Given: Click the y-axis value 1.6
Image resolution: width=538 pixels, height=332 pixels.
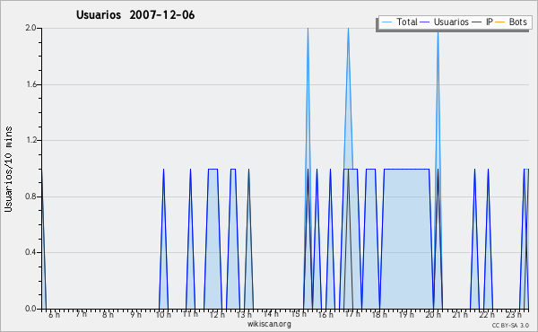Looking at the screenshot, I should [30, 84].
